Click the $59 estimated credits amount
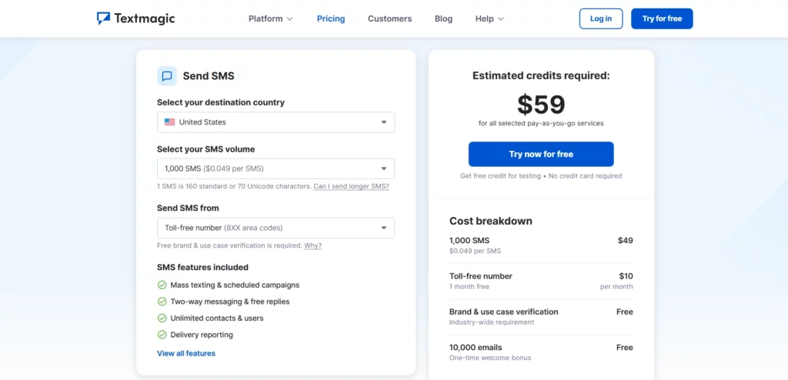The width and height of the screenshot is (788, 380). click(x=541, y=105)
